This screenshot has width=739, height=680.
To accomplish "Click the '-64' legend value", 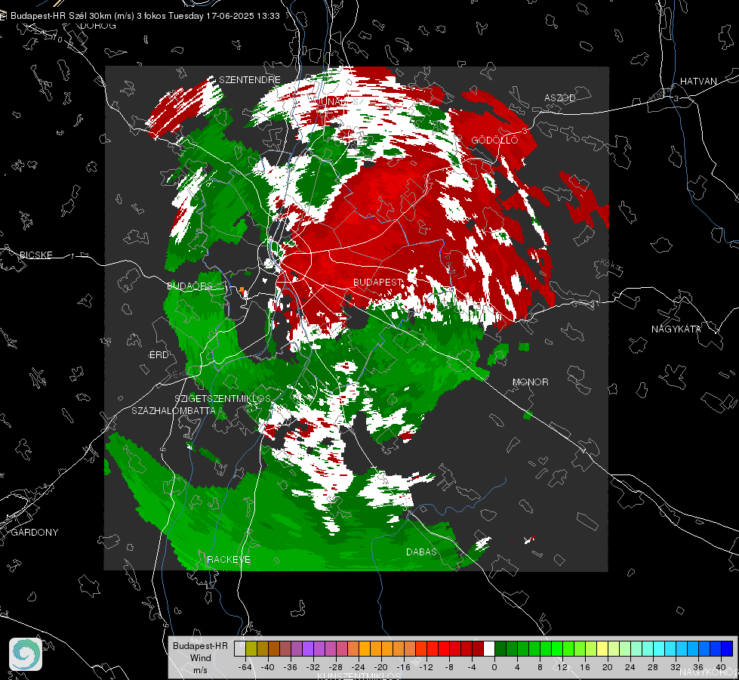I will pyautogui.click(x=245, y=667).
